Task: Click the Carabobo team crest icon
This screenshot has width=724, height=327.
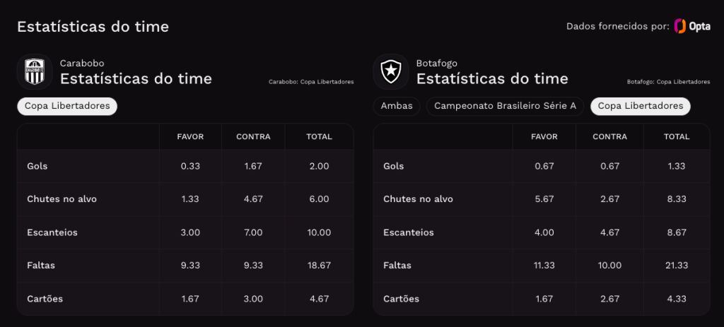Action: coord(35,71)
